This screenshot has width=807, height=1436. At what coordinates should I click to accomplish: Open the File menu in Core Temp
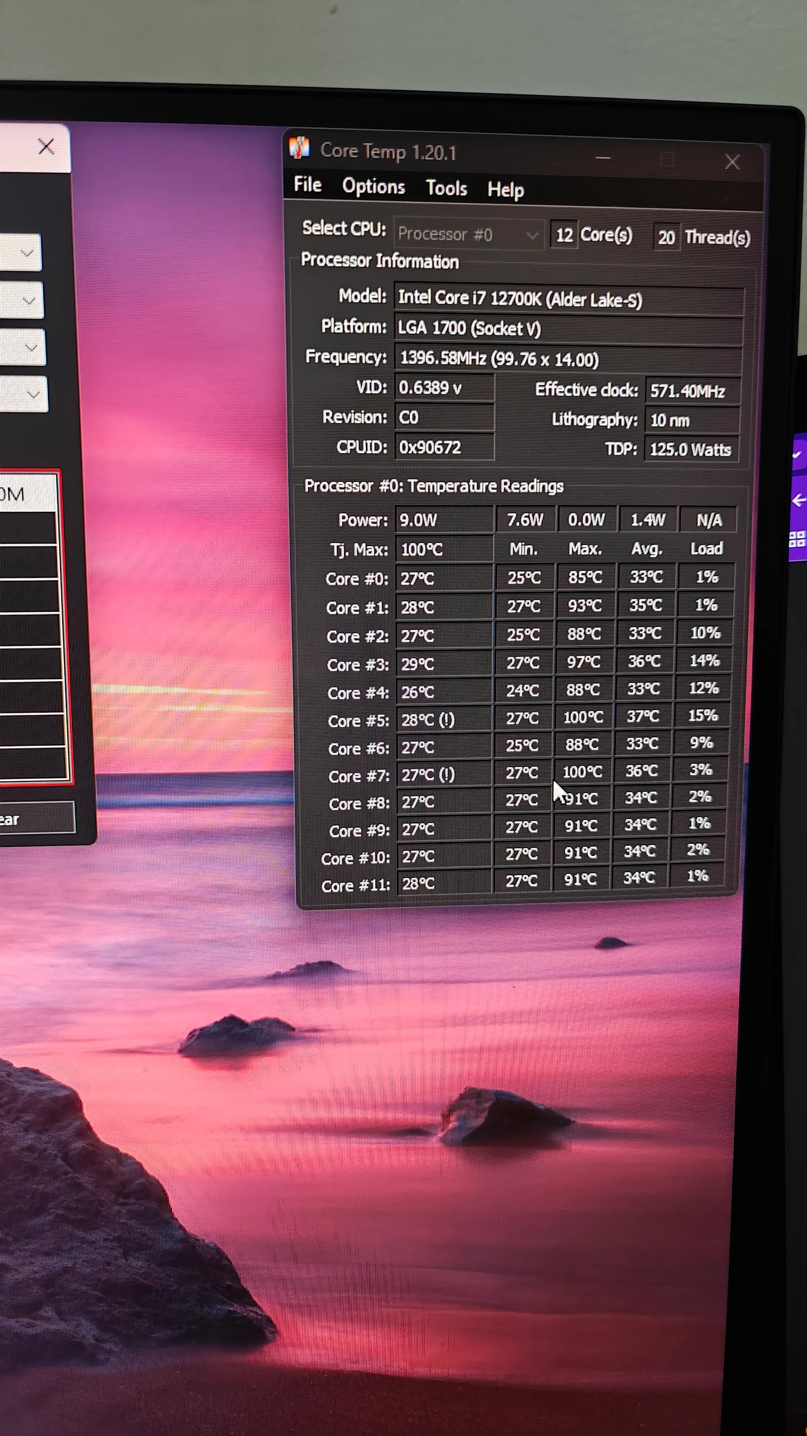click(308, 184)
